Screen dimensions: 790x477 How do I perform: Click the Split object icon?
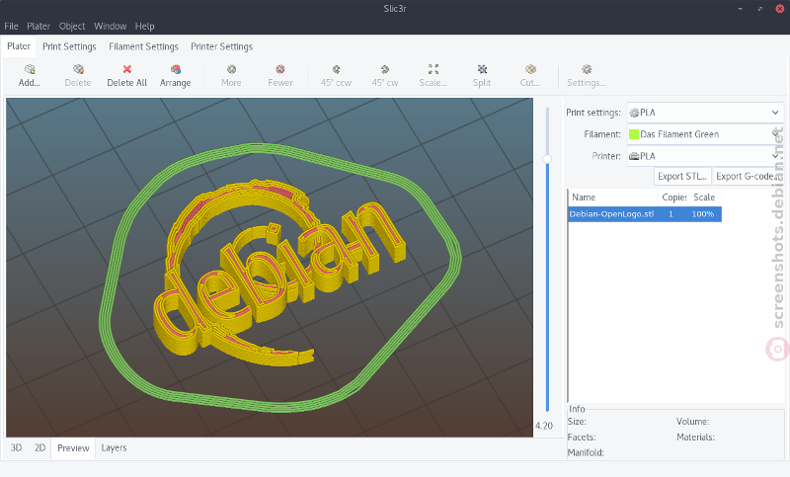(x=482, y=69)
